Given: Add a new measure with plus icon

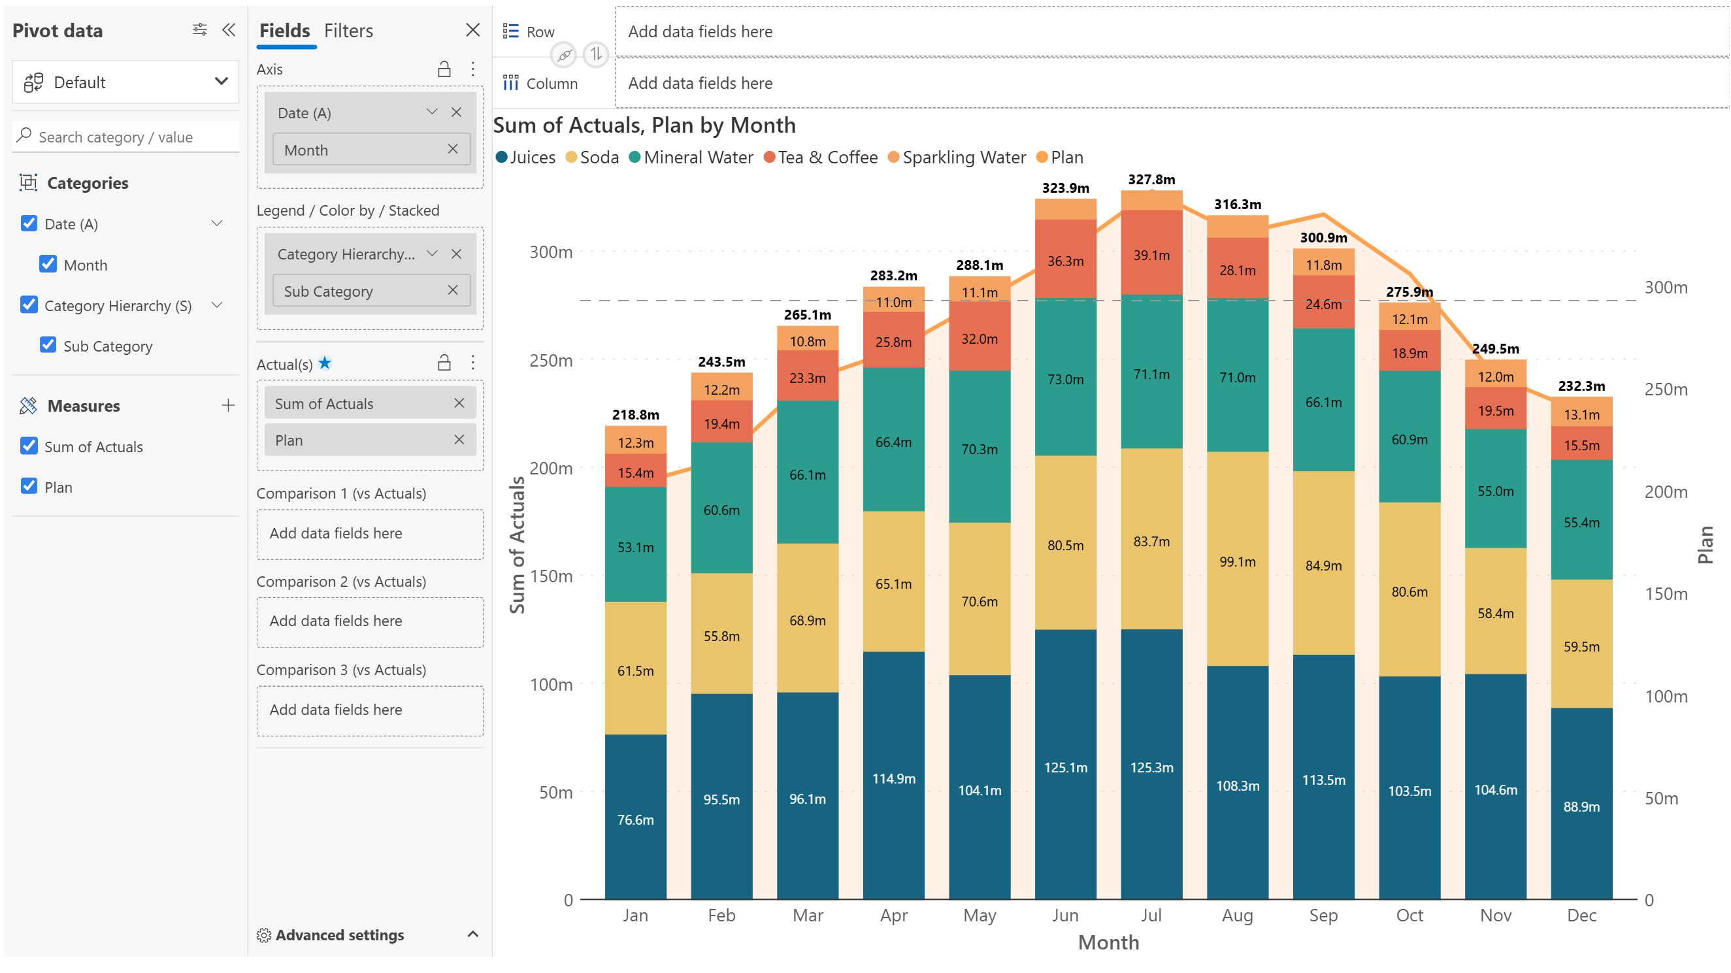Looking at the screenshot, I should [228, 405].
